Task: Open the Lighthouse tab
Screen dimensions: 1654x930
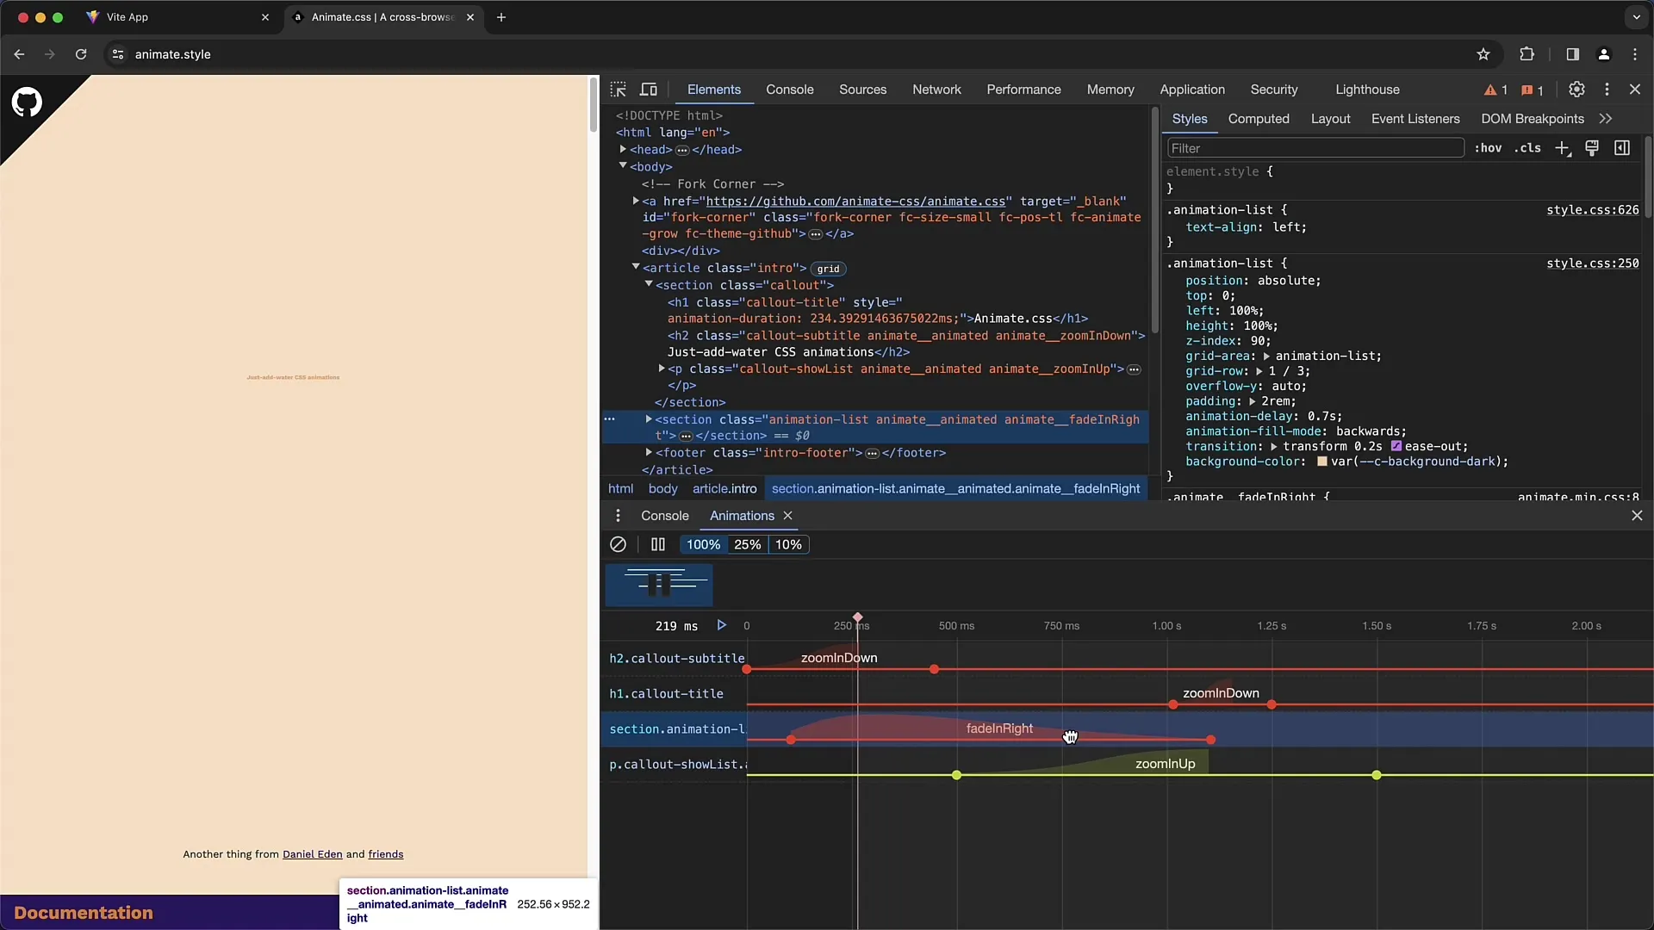Action: click(x=1367, y=90)
